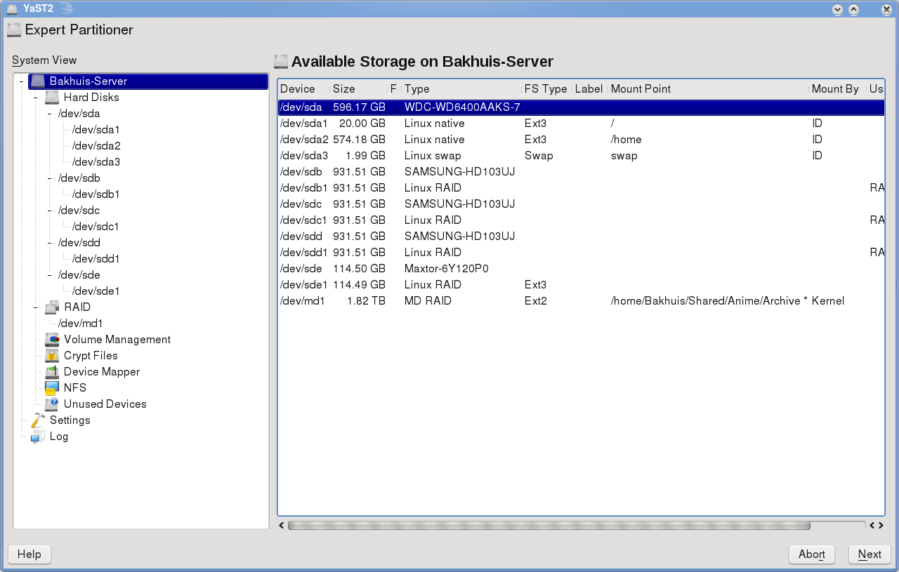Collapse the /dev/sde tree branch
The height and width of the screenshot is (572, 899).
coord(50,275)
